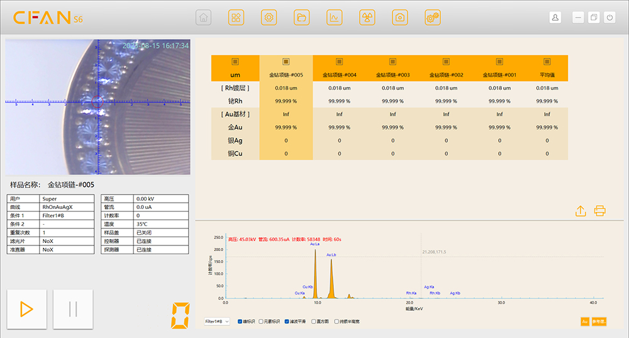629x338 pixels.
Task: Go to the Home screen icon
Action: coord(203,18)
